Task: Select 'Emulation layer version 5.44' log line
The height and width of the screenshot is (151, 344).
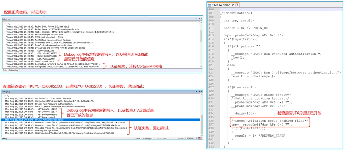Action: (34, 34)
